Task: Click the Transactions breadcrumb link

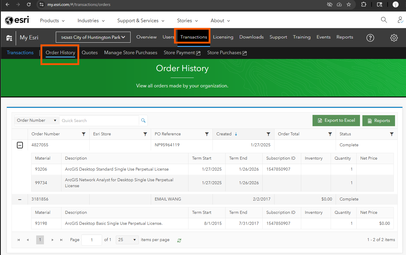Action: point(20,53)
